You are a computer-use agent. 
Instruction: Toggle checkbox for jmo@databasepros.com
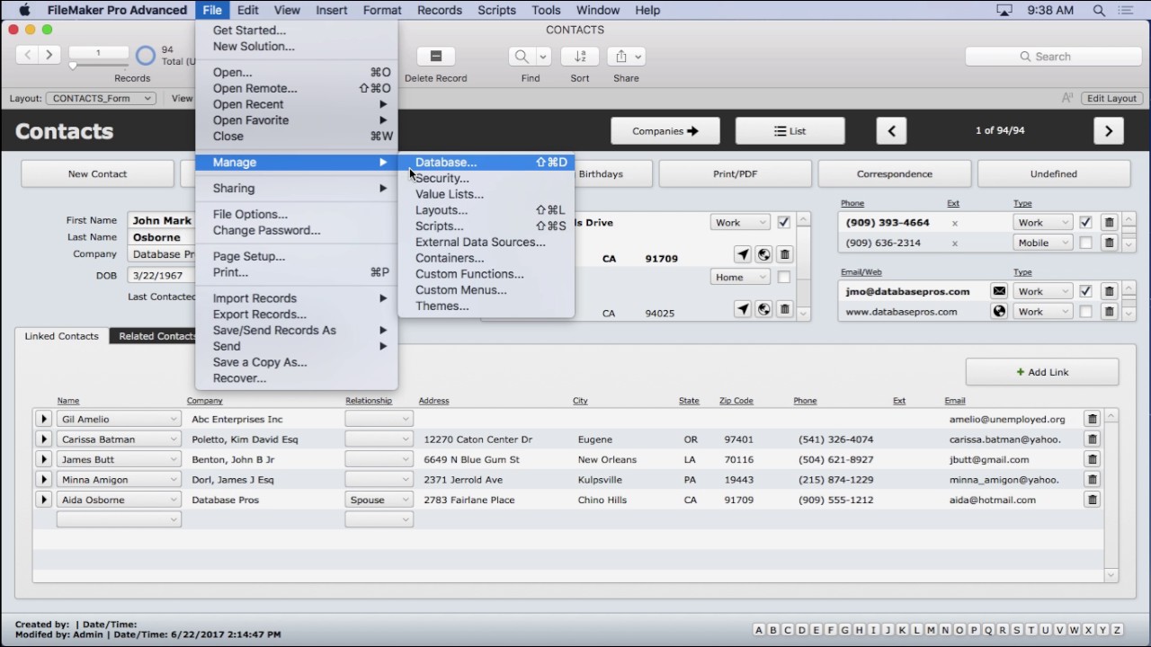click(x=1086, y=291)
